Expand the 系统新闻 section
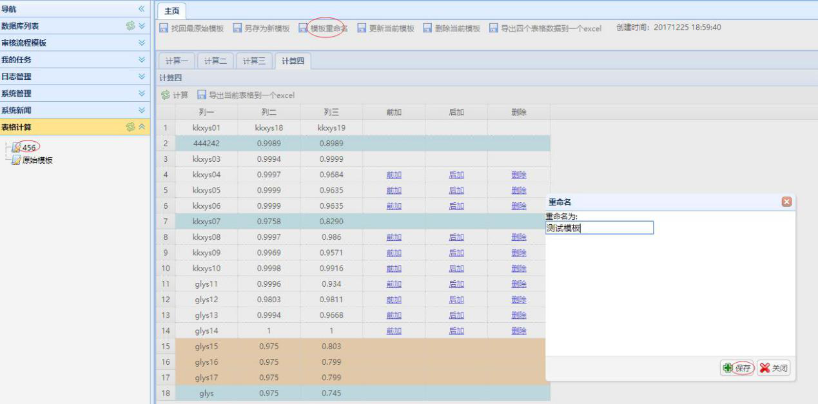The height and width of the screenshot is (404, 818). 142,110
